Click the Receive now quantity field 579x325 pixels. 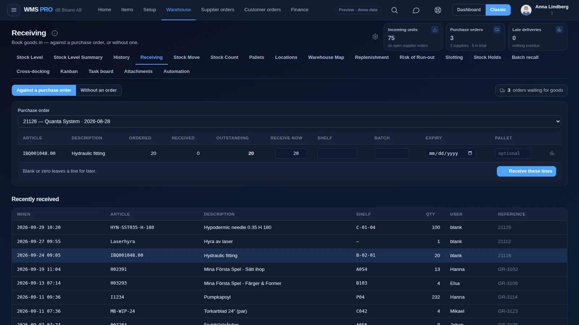click(x=291, y=153)
